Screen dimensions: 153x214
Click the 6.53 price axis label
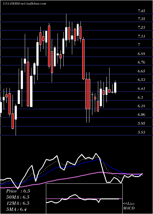(141, 80)
